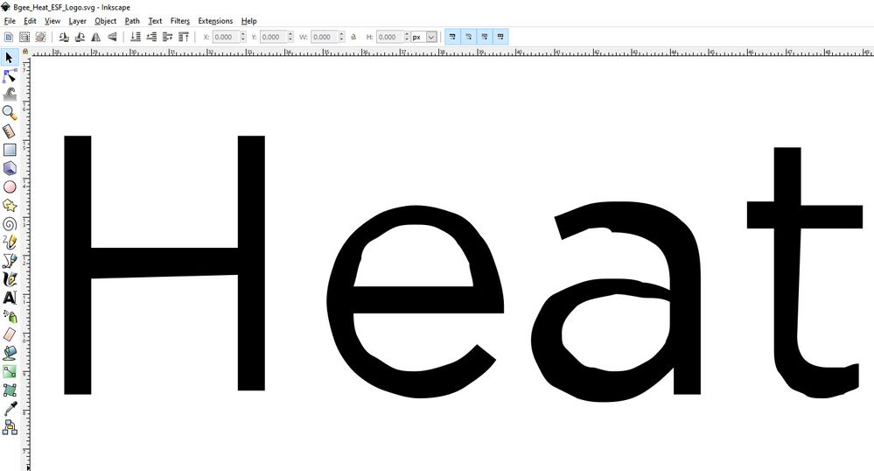
Task: Click the H field stepper arrows
Action: [x=407, y=37]
